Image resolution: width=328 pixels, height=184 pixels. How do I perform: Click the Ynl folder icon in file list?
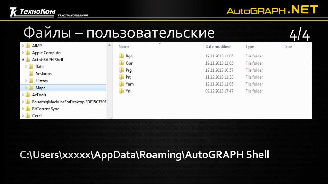point(121,91)
